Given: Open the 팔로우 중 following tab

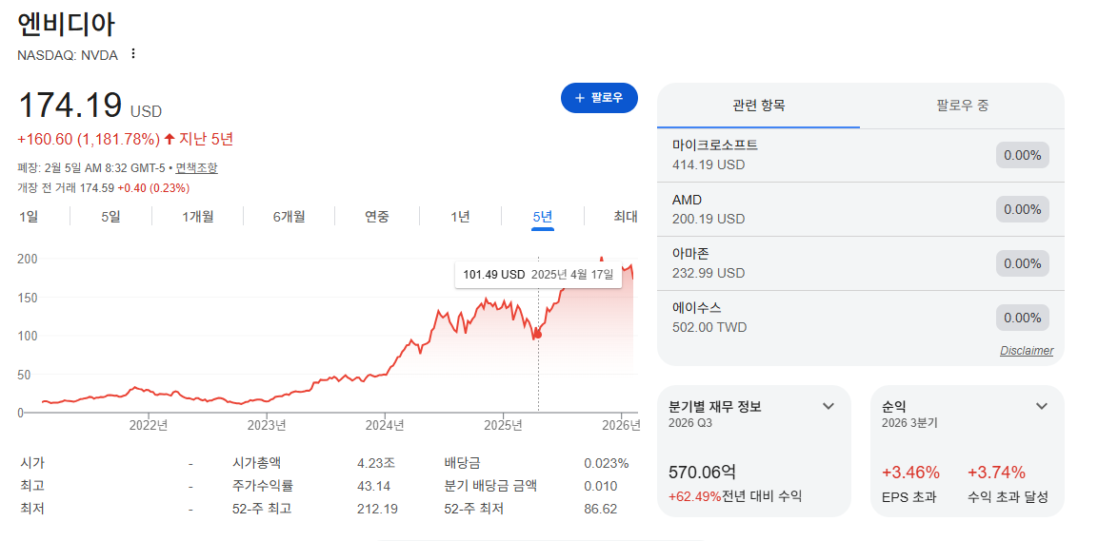Looking at the screenshot, I should click(962, 106).
